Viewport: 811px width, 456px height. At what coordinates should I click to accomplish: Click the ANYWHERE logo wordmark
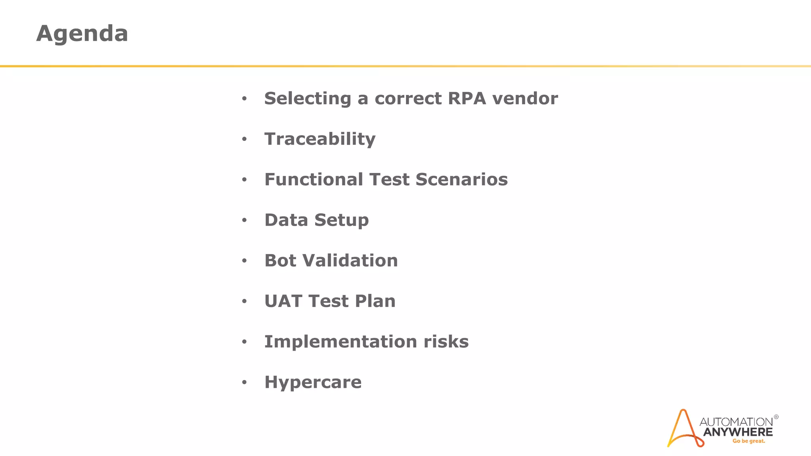(738, 432)
